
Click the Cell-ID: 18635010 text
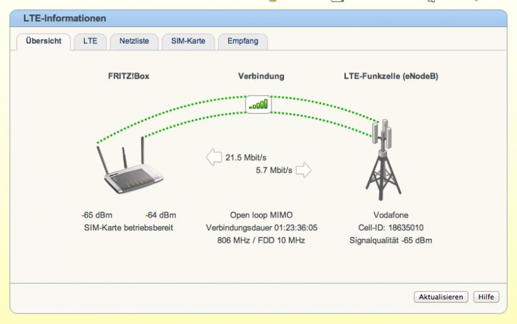point(391,228)
